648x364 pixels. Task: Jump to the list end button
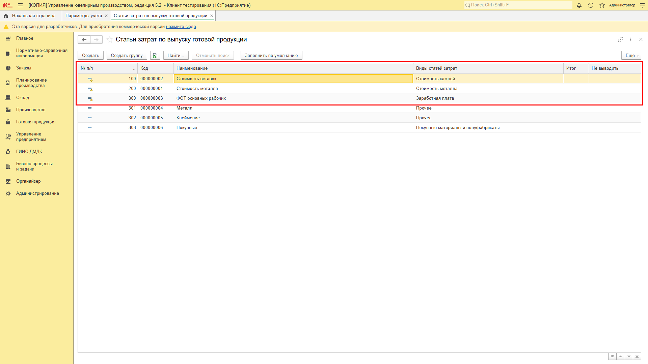tap(637, 357)
